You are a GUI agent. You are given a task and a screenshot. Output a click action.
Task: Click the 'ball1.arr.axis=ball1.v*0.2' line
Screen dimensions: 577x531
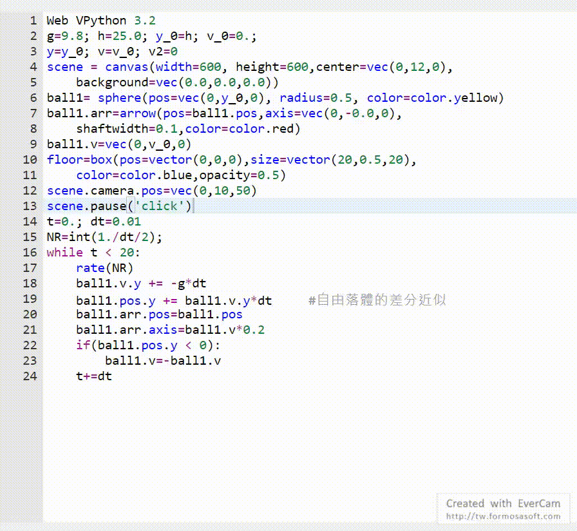click(x=171, y=330)
